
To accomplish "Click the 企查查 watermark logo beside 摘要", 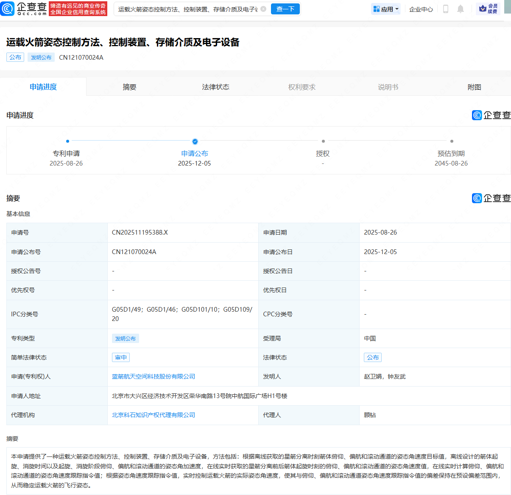I will click(x=491, y=198).
